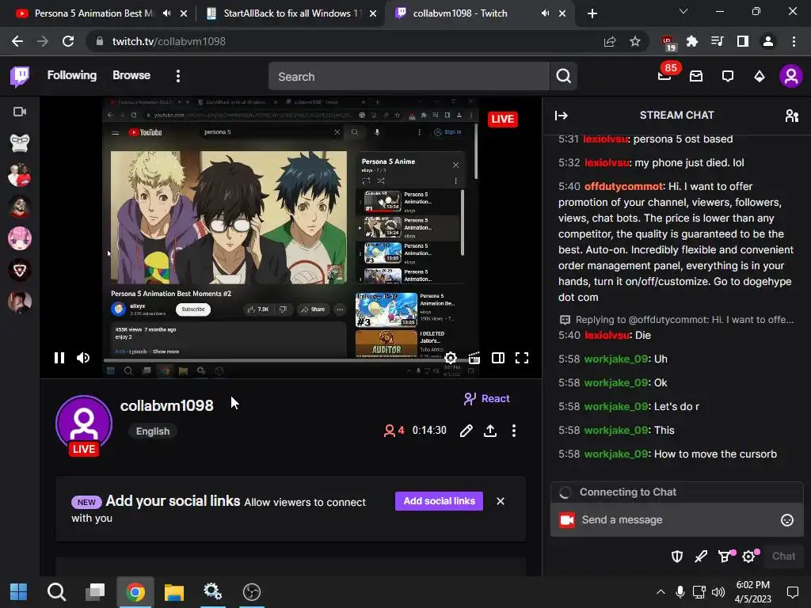Open the Chrome extensions puzzle icon
The height and width of the screenshot is (608, 811).
point(692,41)
